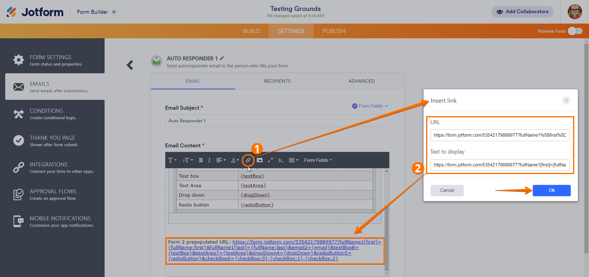This screenshot has height=277, width=589.
Task: Click the autoresponder envelope icon
Action: click(x=156, y=61)
